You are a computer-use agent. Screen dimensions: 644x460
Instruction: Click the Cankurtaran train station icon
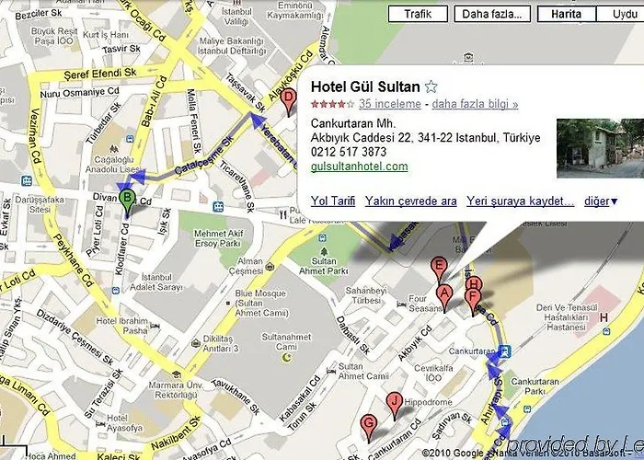pos(504,351)
